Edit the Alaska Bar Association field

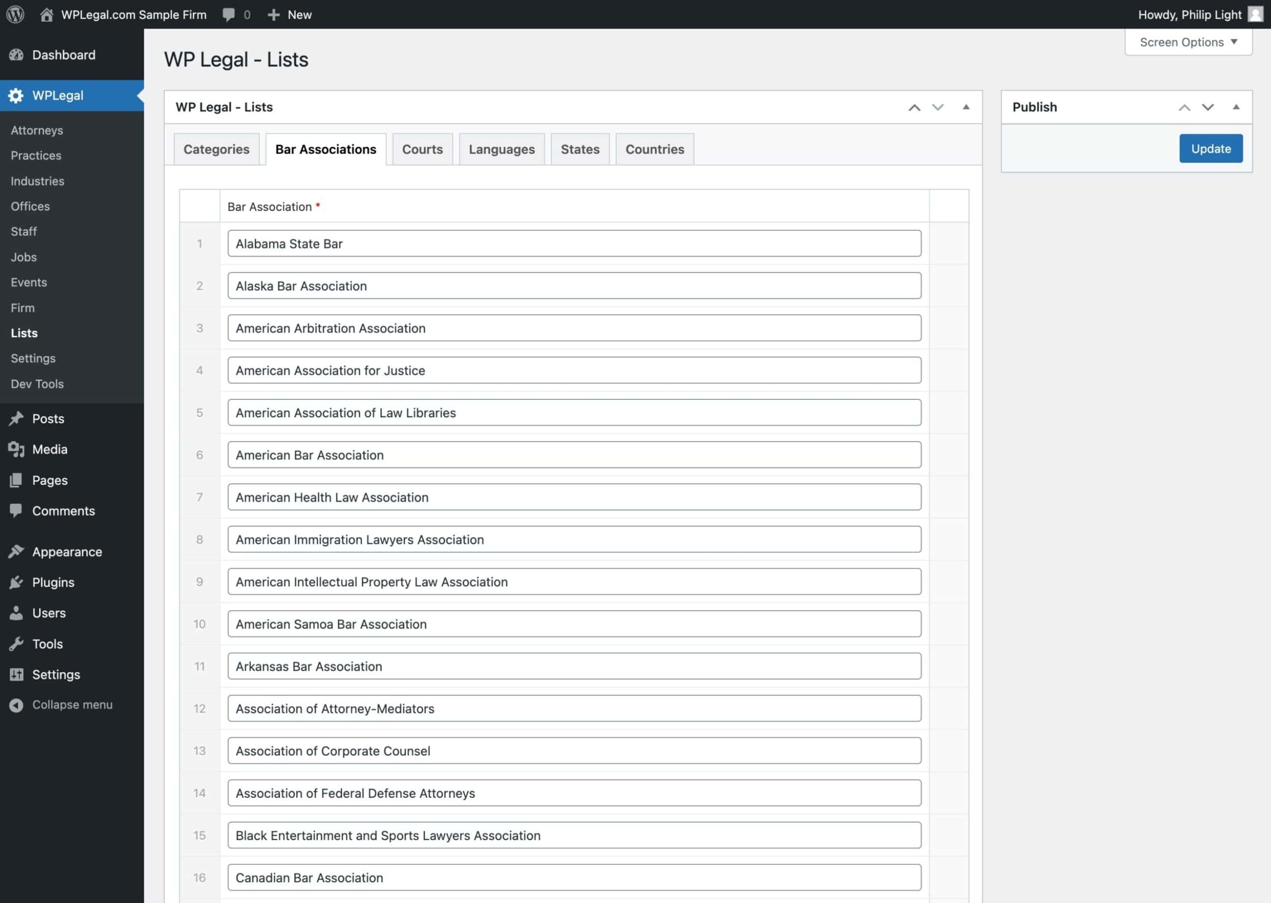574,286
